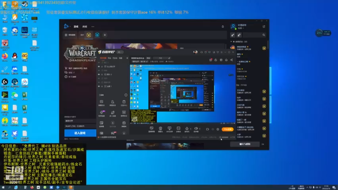Image resolution: width=338 pixels, height=190 pixels.
Task: Click the chat button at the bottom of the friends panel
Action: 245,144
